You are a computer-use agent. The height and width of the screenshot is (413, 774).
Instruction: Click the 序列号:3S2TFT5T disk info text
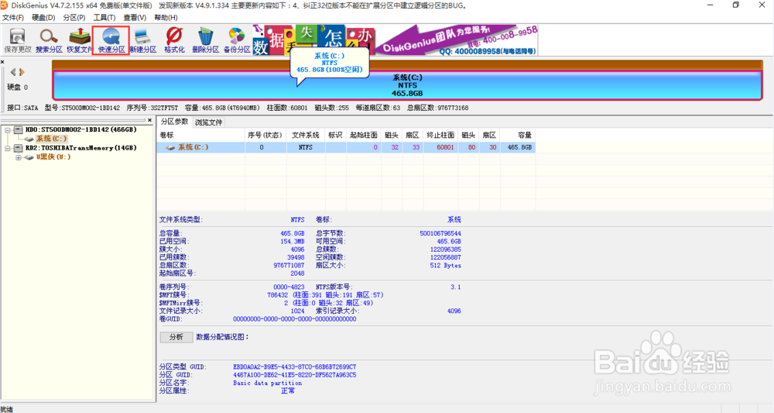coord(152,108)
